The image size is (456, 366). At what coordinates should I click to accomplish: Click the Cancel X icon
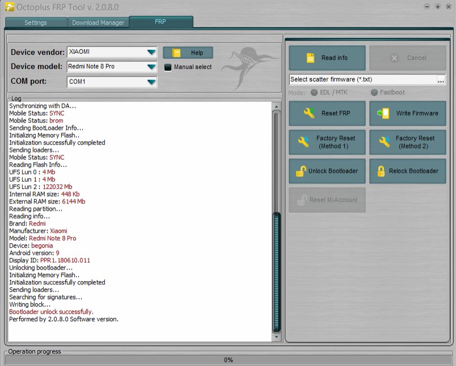point(394,58)
